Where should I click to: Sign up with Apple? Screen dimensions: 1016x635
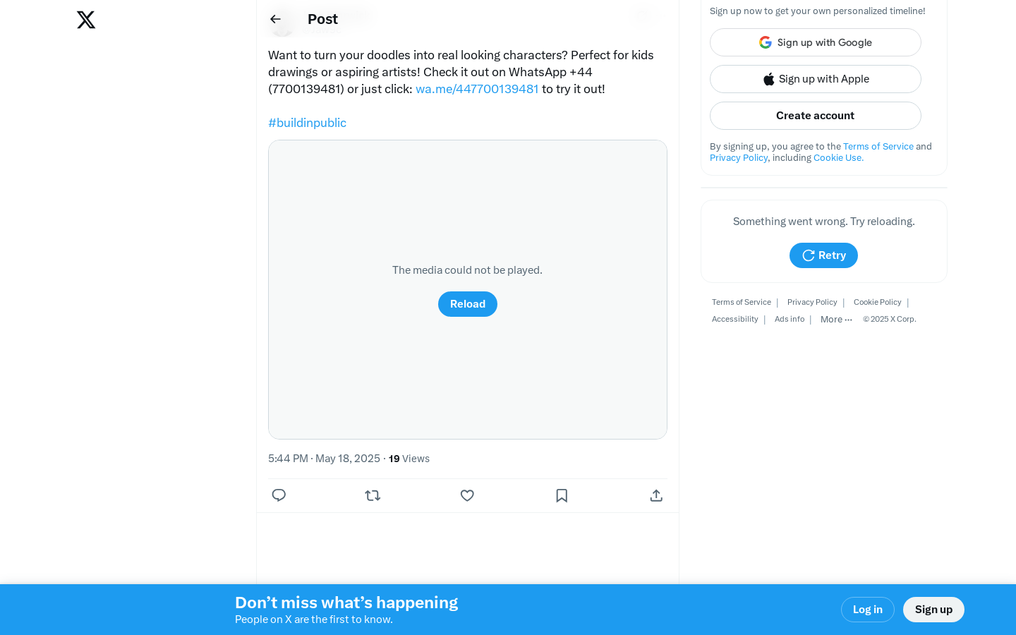pyautogui.click(x=816, y=79)
